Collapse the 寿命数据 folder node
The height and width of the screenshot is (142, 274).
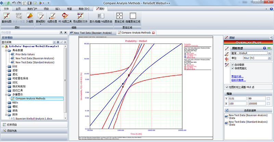click(6, 50)
